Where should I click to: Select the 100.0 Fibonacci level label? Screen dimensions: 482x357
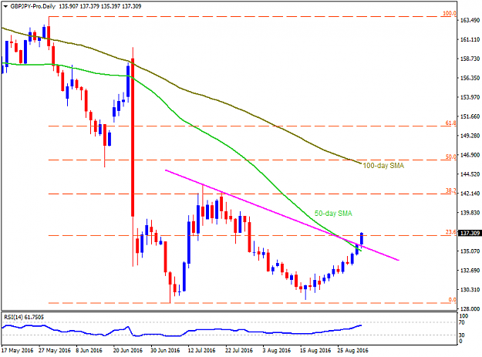[449, 13]
